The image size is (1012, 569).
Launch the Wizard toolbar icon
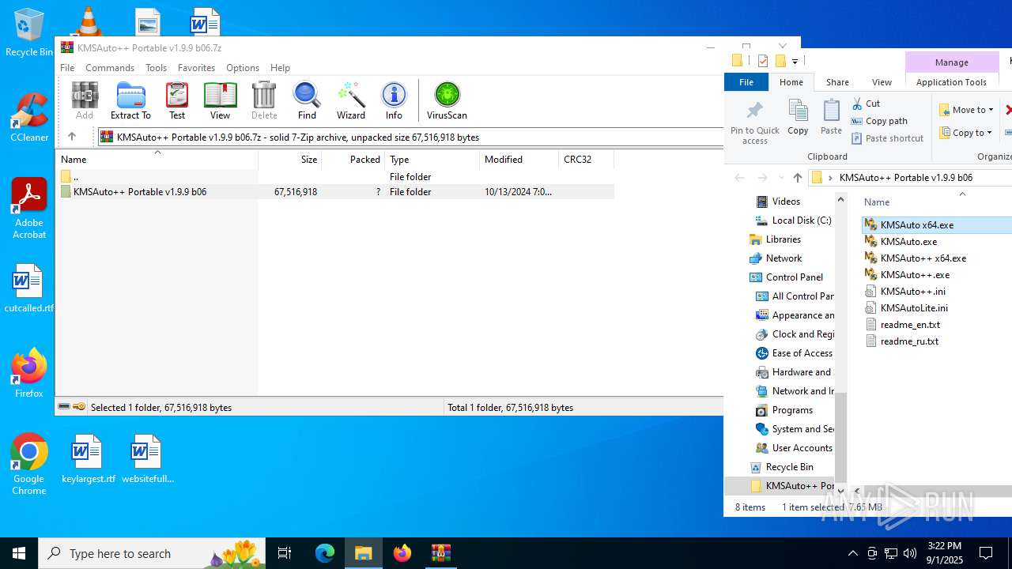(351, 100)
